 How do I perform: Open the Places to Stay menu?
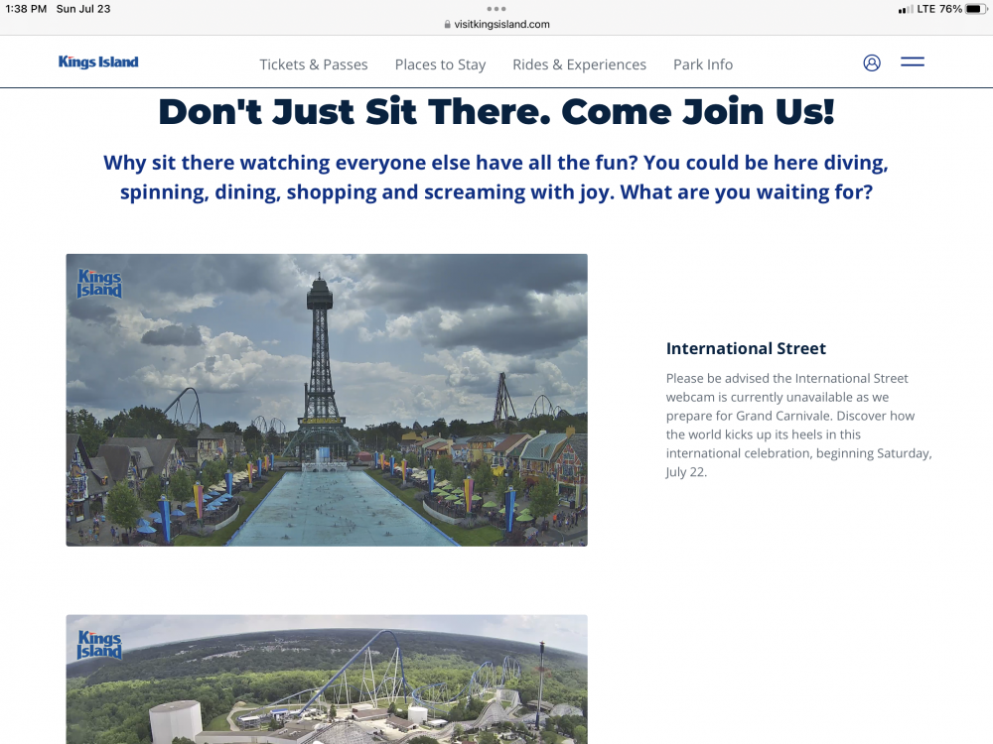point(440,64)
